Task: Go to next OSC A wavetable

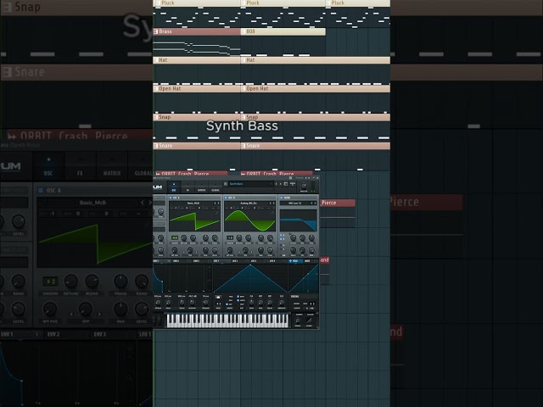Action: click(219, 203)
